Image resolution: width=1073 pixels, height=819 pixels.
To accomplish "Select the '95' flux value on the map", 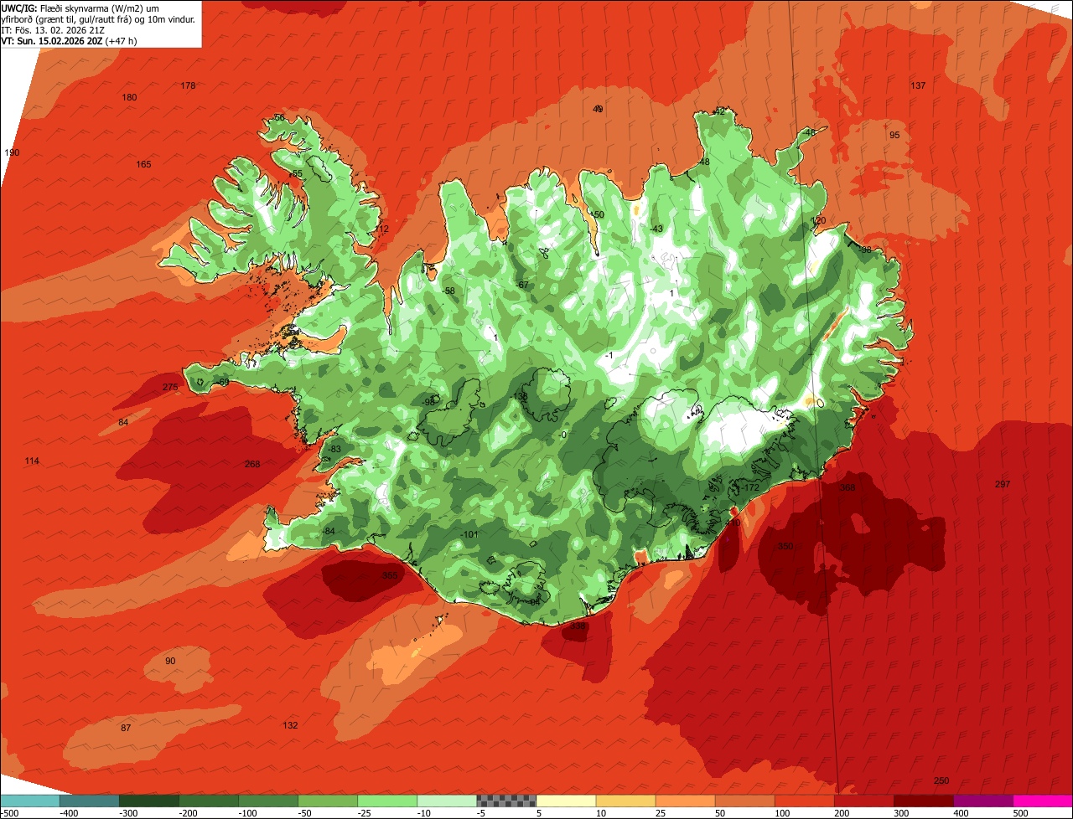I will (894, 135).
